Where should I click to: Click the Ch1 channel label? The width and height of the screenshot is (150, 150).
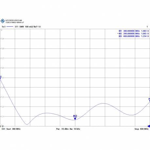pyautogui.click(x=4, y=129)
